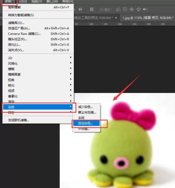Viewport: 175px width, 188px height.
Task: Choose 去斑 in the submenu
Action: coord(86,118)
